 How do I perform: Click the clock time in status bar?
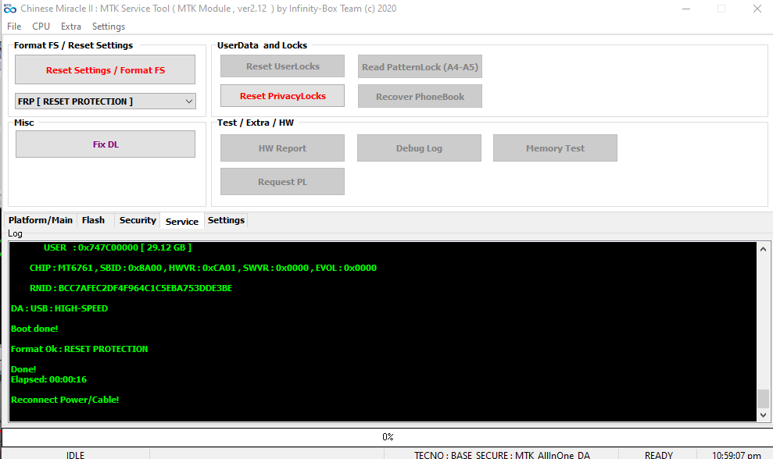click(x=736, y=454)
